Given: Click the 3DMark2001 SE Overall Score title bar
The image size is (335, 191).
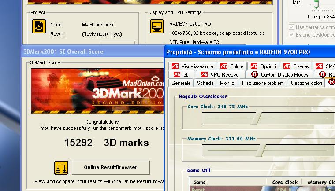Looking at the screenshot, I should coord(93,51).
